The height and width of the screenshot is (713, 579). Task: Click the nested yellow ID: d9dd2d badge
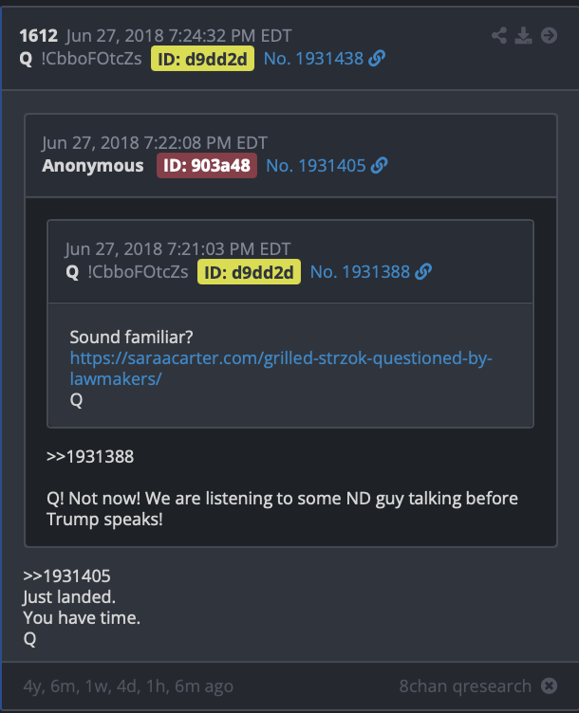(x=249, y=272)
